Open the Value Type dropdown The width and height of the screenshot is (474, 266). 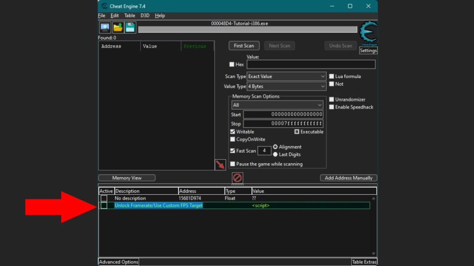[x=286, y=86]
